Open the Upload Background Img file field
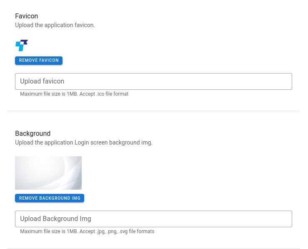 (153, 219)
